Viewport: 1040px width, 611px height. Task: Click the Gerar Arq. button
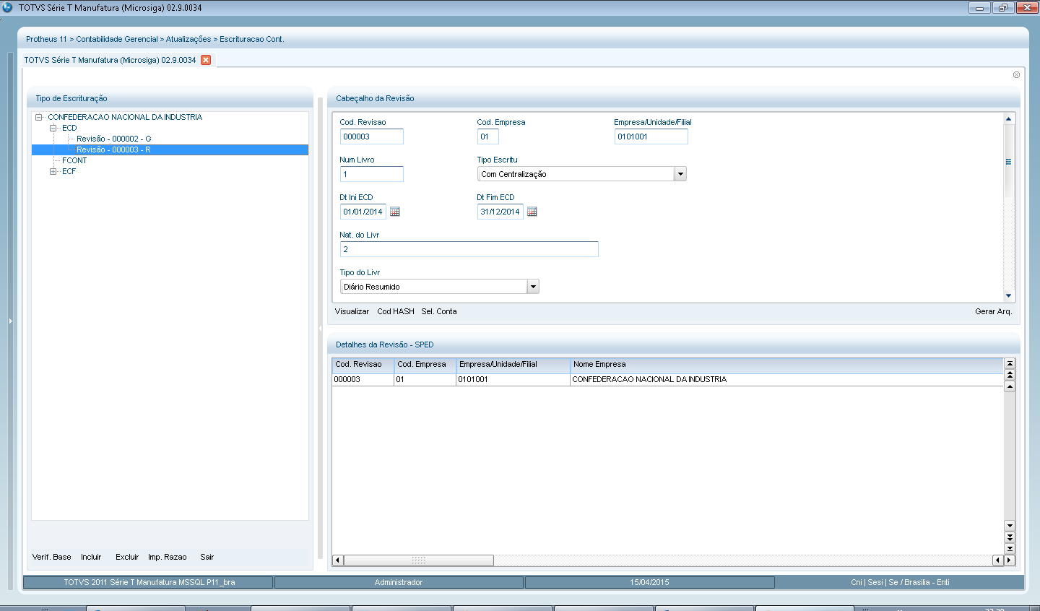point(993,311)
